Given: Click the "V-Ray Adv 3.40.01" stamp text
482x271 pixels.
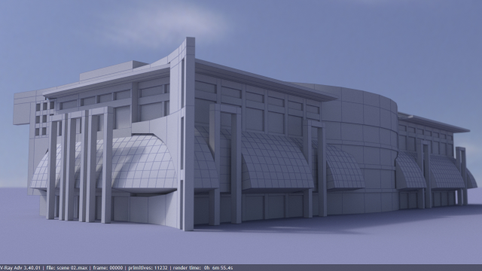Looking at the screenshot, I should coord(20,268).
